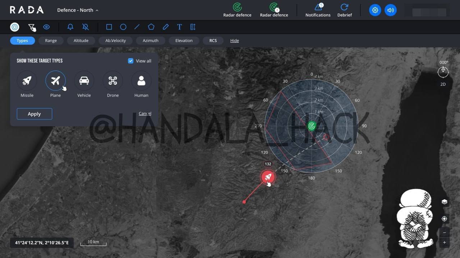Toggle the eye visibility icon
460x258 pixels.
tap(46, 27)
